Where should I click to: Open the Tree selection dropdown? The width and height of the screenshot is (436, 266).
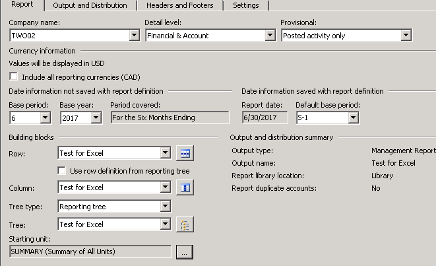[165, 225]
